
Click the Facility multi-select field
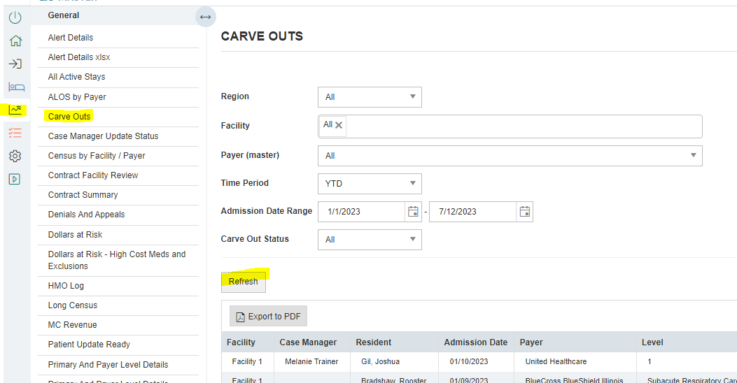pos(510,127)
